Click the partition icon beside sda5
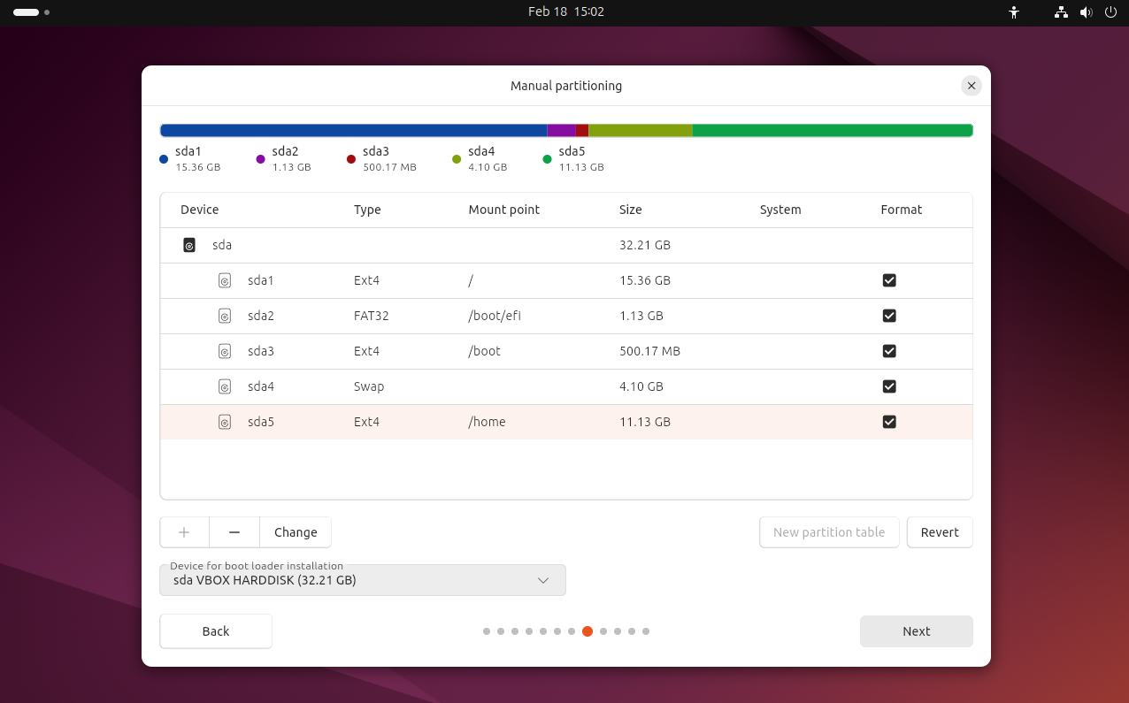The height and width of the screenshot is (703, 1129). coord(225,422)
